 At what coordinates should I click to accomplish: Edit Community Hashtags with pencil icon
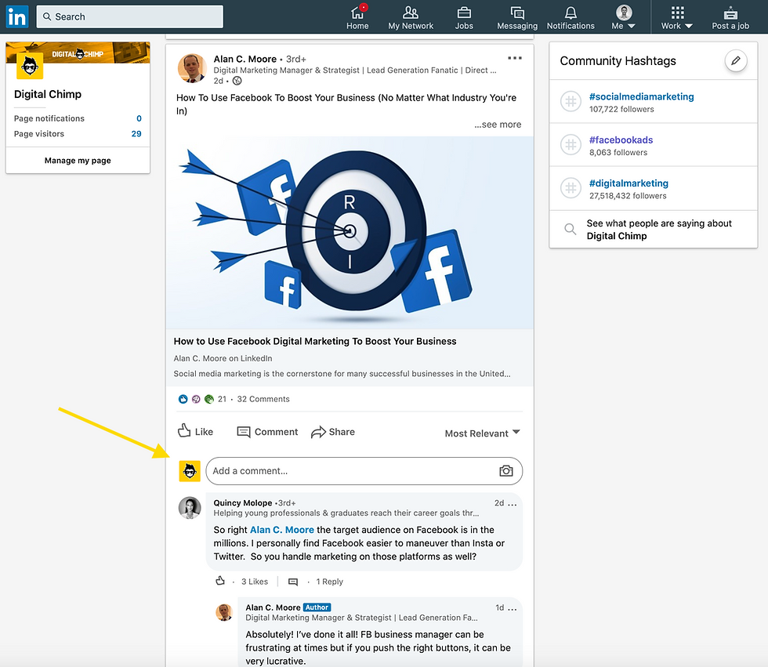736,60
